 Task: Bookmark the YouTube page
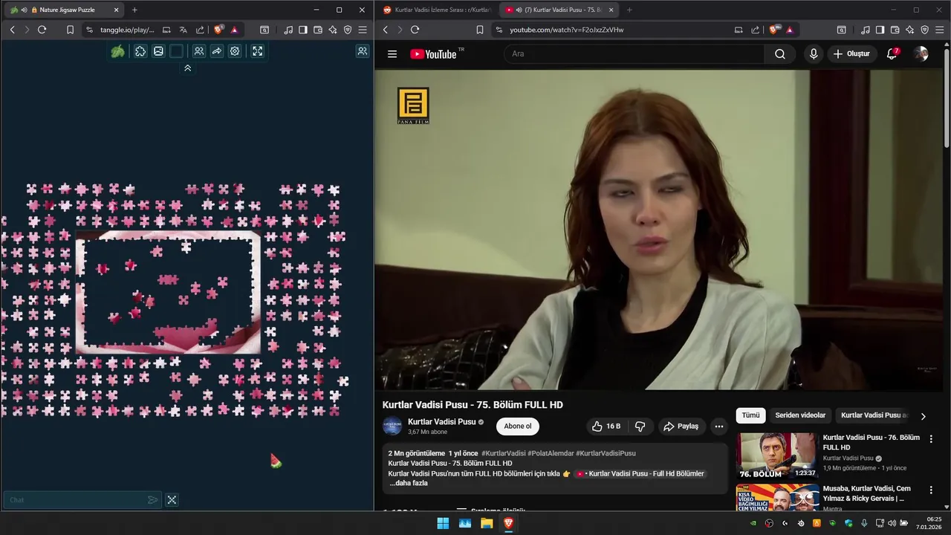pyautogui.click(x=480, y=30)
